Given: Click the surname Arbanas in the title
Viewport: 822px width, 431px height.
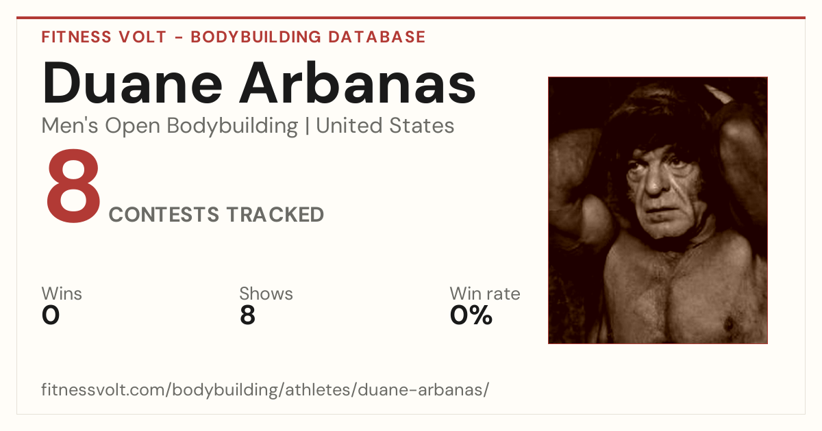Looking at the screenshot, I should (358, 83).
